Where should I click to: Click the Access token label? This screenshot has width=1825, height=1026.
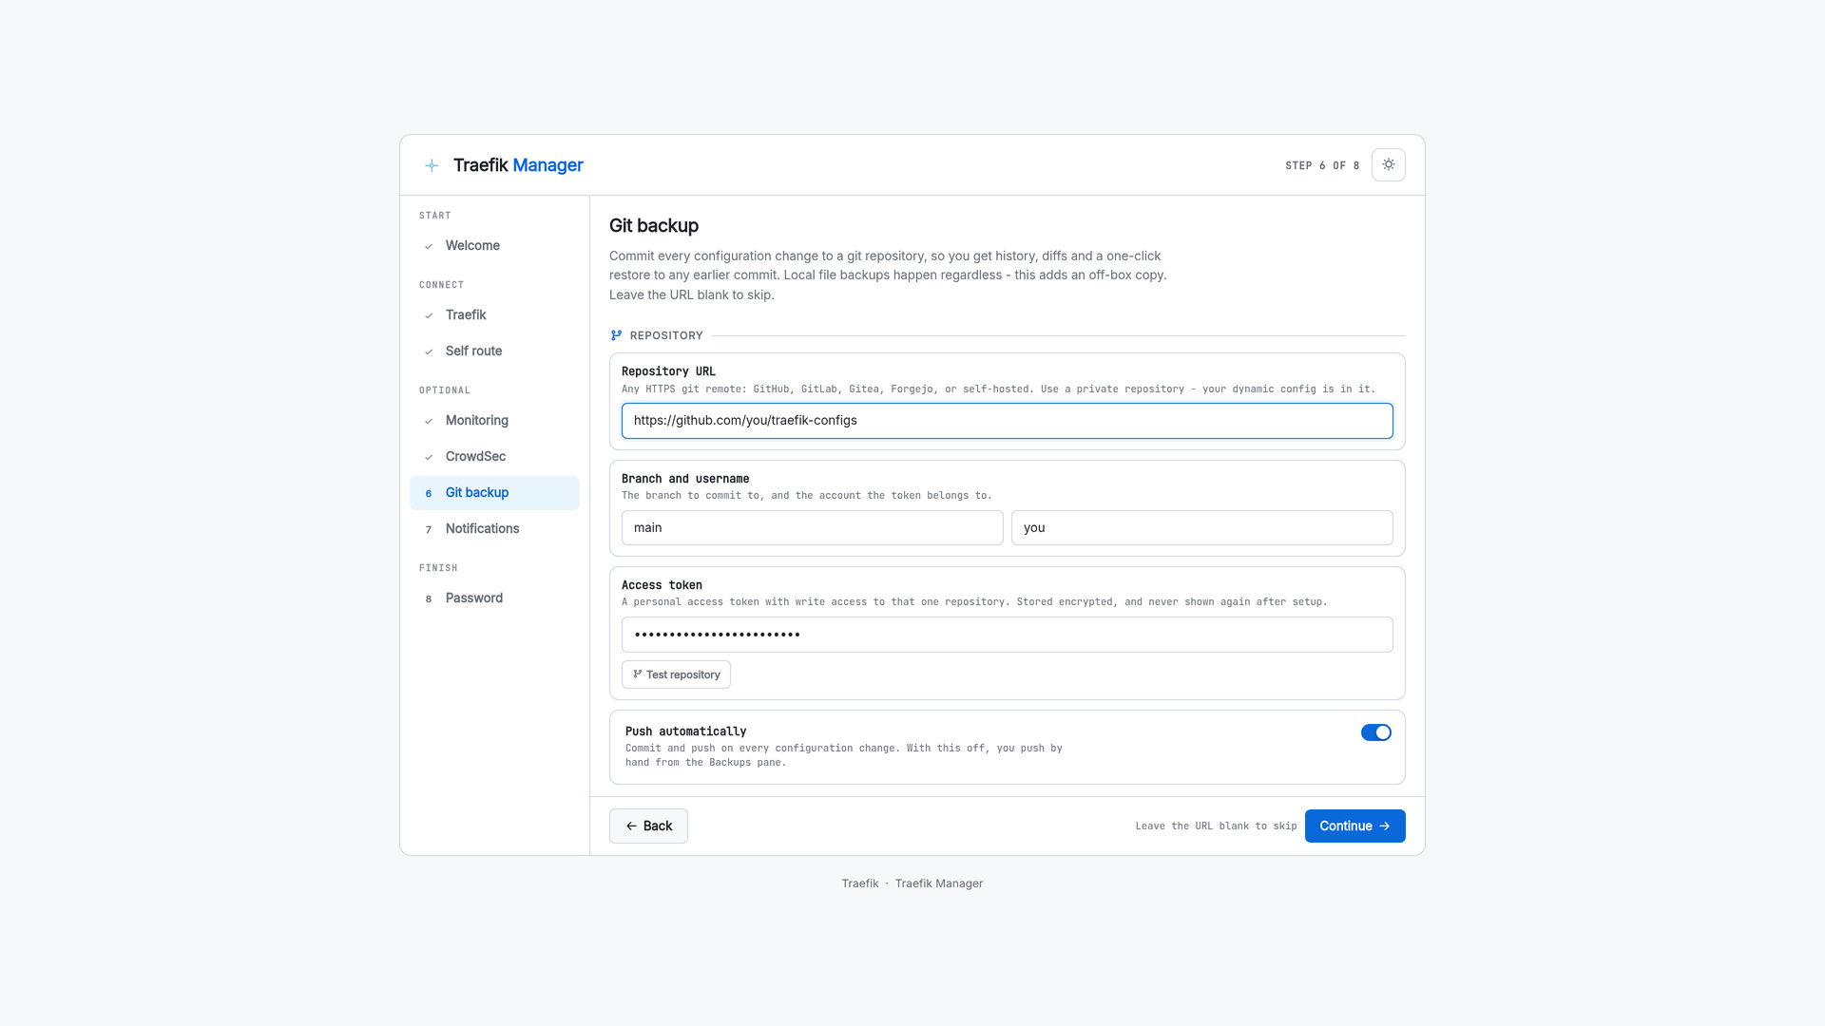(662, 585)
